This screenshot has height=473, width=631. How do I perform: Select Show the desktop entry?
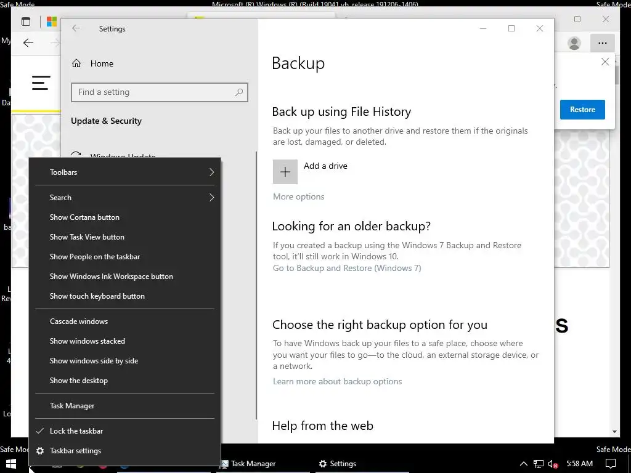124,381
